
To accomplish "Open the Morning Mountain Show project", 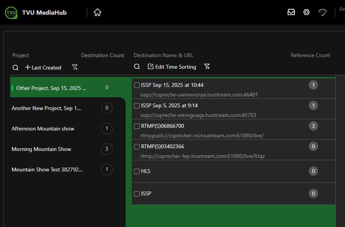I will [x=41, y=149].
